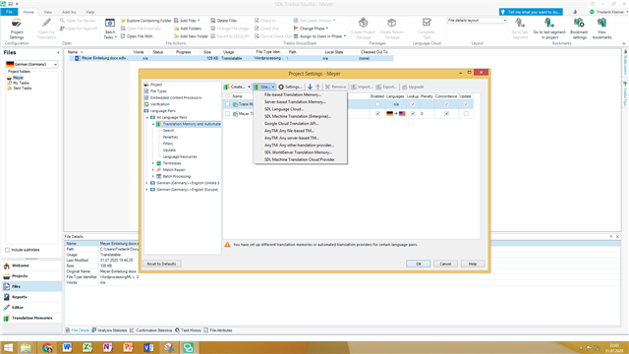Check the Include subfolders option
The width and height of the screenshot is (629, 354).
pos(7,250)
